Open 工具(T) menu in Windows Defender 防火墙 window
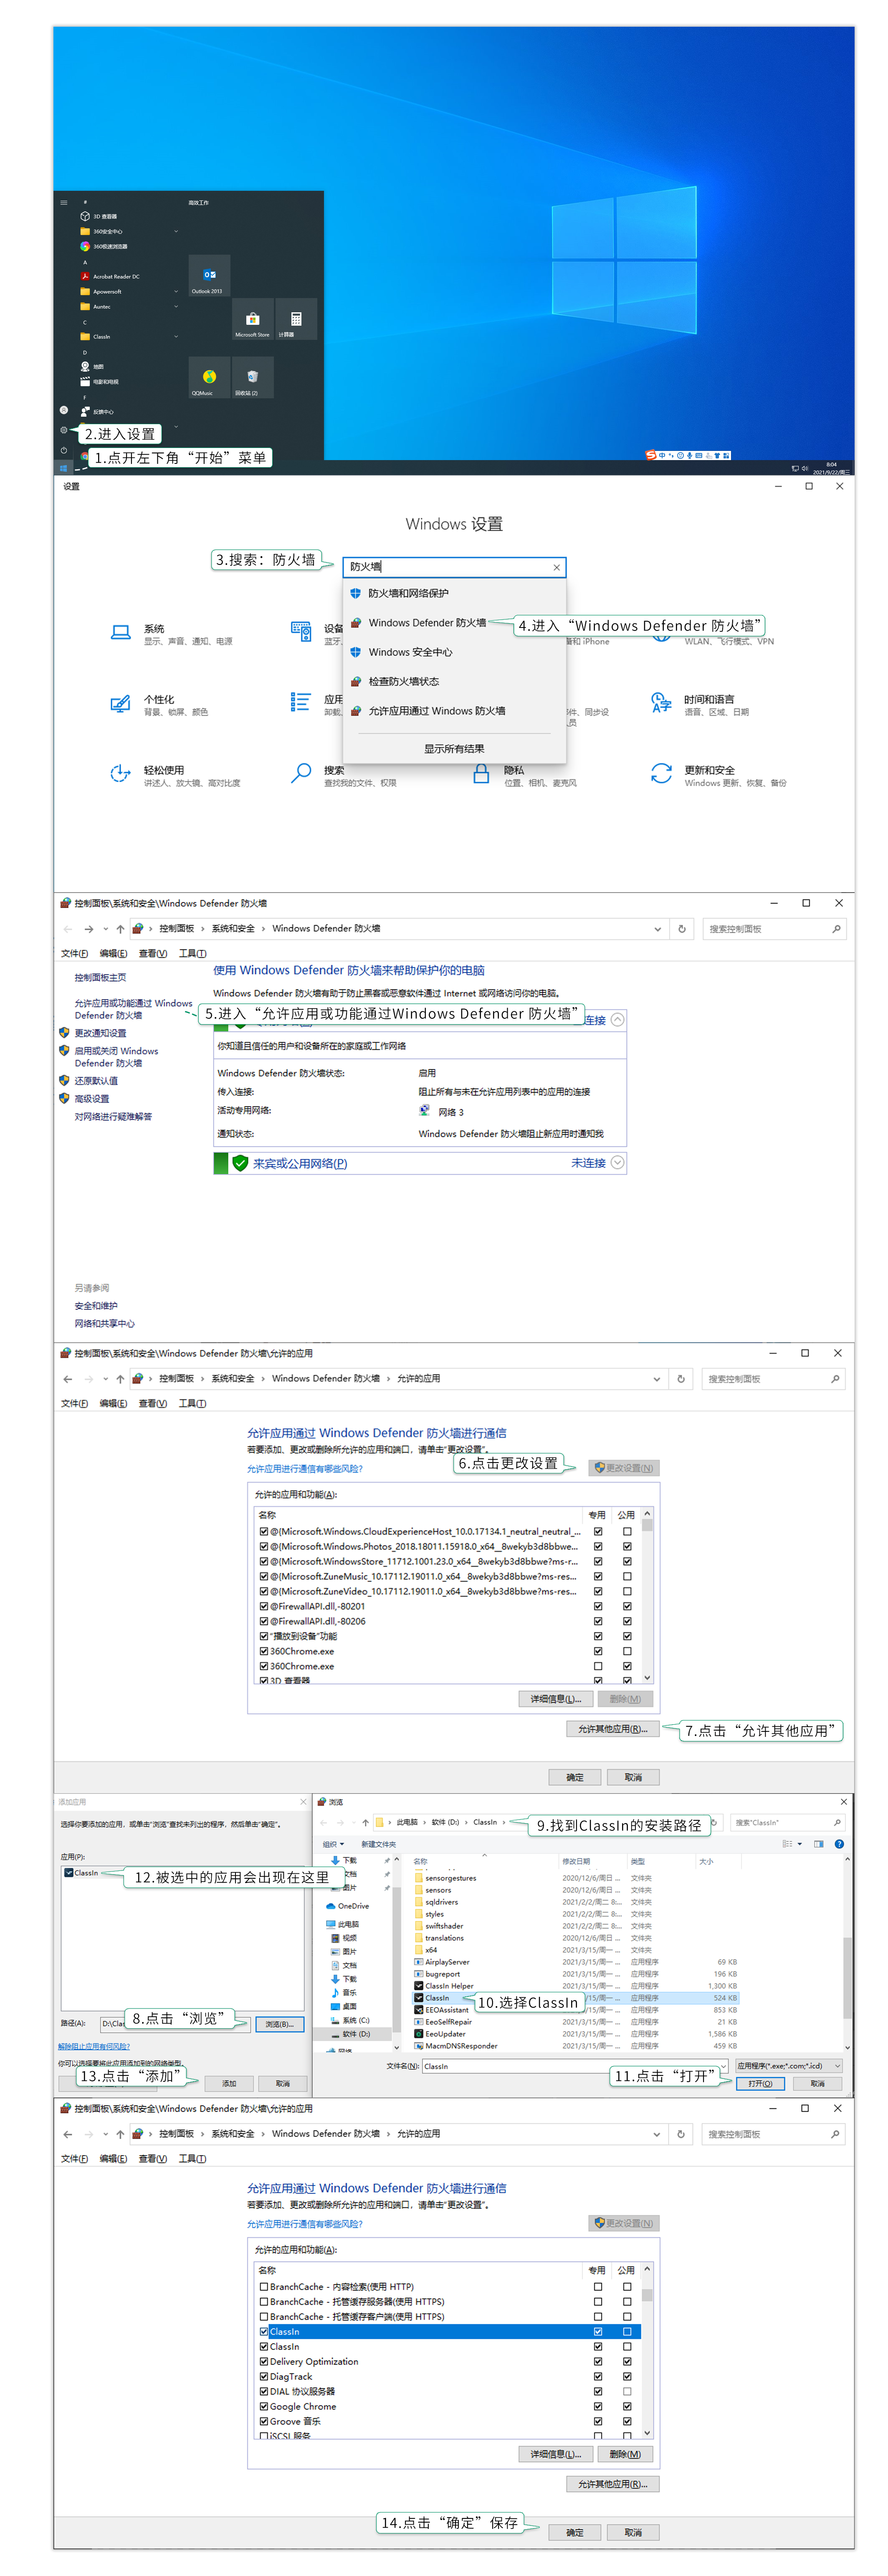Image resolution: width=888 pixels, height=2576 pixels. coord(192,953)
